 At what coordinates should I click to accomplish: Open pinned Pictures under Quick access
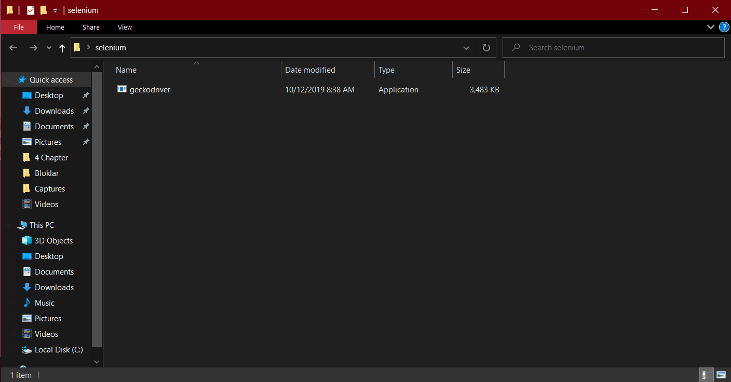[x=48, y=142]
